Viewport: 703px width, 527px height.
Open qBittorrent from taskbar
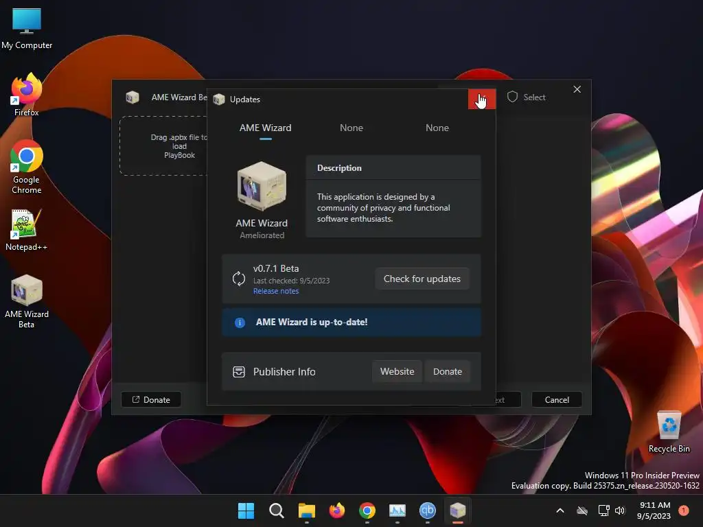click(427, 511)
